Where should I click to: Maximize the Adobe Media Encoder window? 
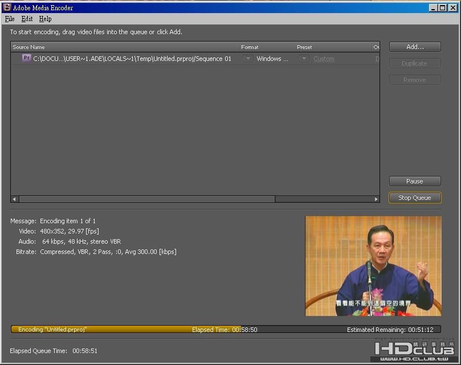442,8
